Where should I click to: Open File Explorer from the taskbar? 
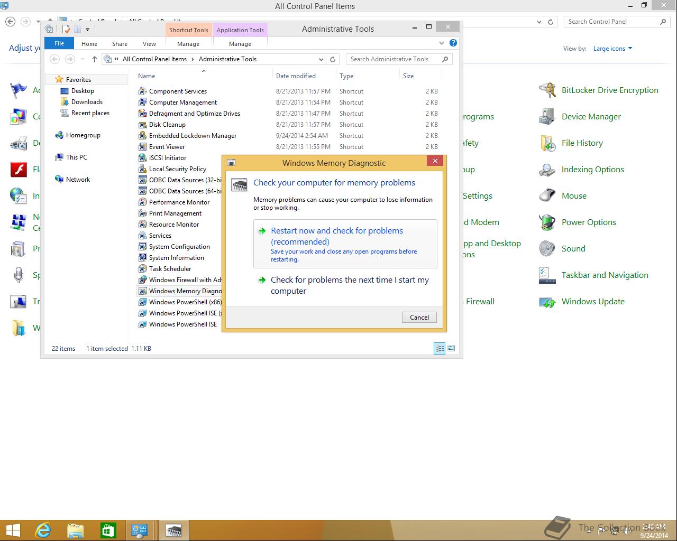tap(76, 530)
